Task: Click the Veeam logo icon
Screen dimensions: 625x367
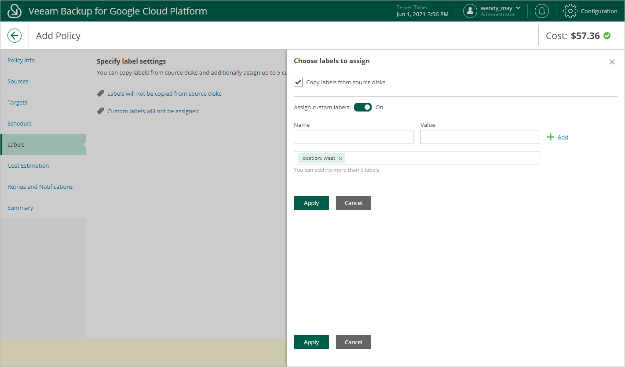Action: point(15,11)
